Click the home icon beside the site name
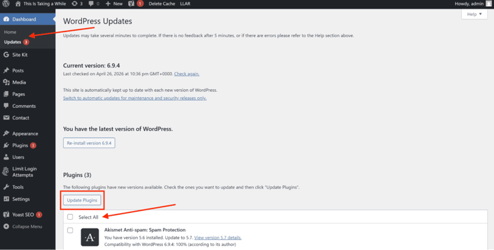This screenshot has width=494, height=250. pyautogui.click(x=18, y=4)
